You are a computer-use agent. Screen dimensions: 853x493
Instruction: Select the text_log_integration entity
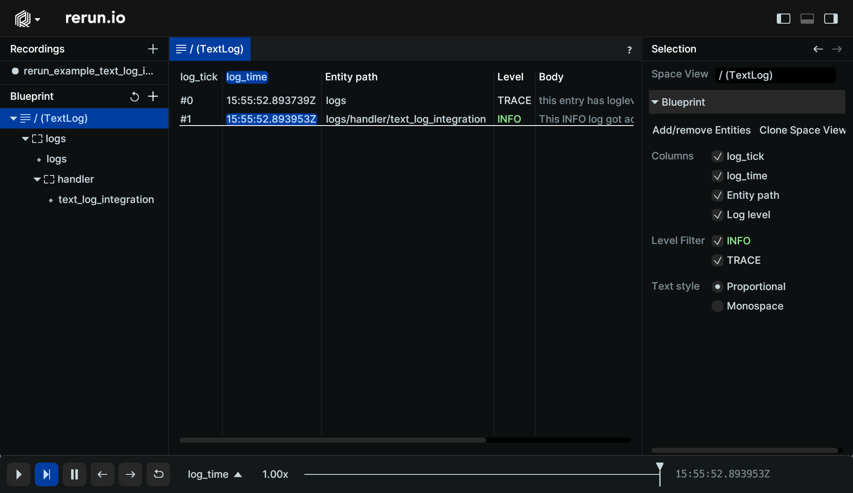106,200
